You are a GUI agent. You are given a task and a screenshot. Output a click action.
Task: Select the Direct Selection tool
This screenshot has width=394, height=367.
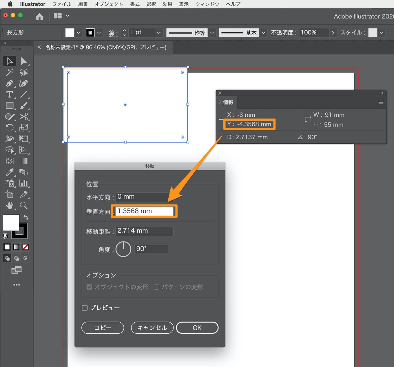24,61
